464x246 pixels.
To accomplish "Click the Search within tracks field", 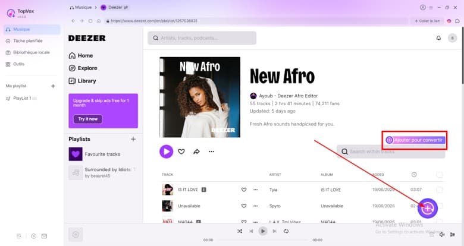I will click(x=391, y=152).
